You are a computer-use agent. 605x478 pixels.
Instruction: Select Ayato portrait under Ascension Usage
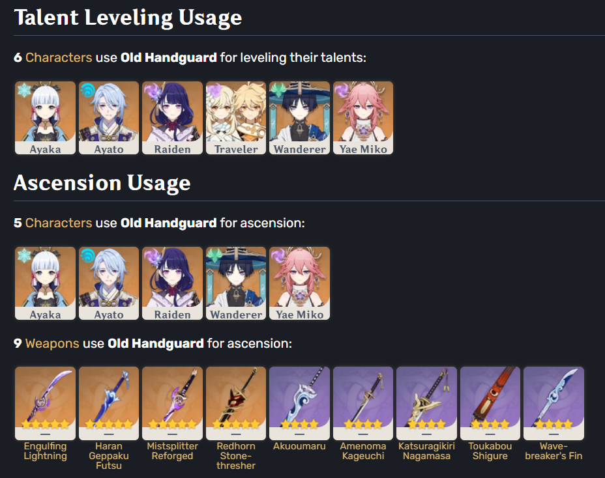[x=109, y=283]
